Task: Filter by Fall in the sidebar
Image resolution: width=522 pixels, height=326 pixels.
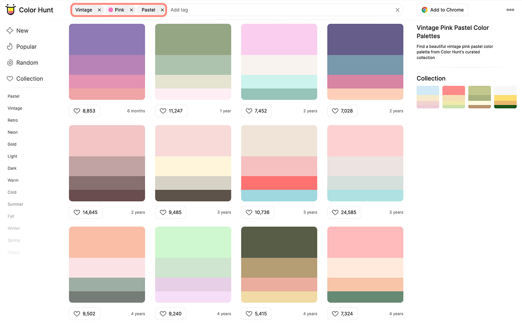Action: click(x=11, y=216)
